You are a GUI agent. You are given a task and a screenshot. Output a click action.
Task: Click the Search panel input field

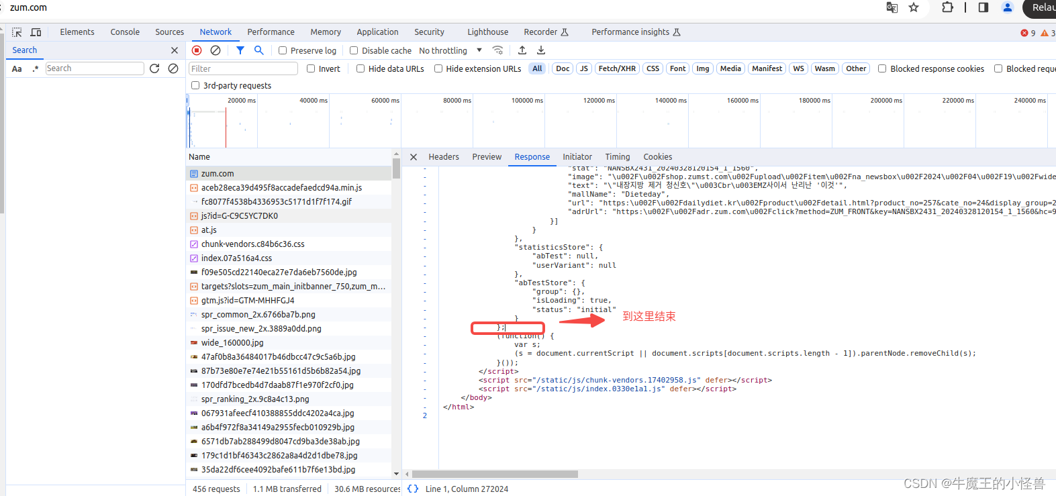pos(95,68)
